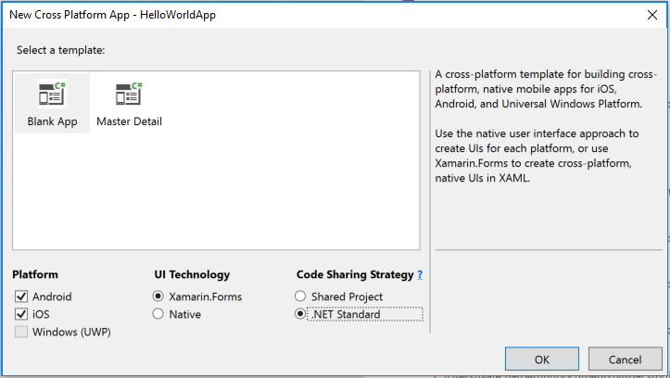Select the Blank App template icon
Image resolution: width=670 pixels, height=378 pixels.
(x=52, y=94)
